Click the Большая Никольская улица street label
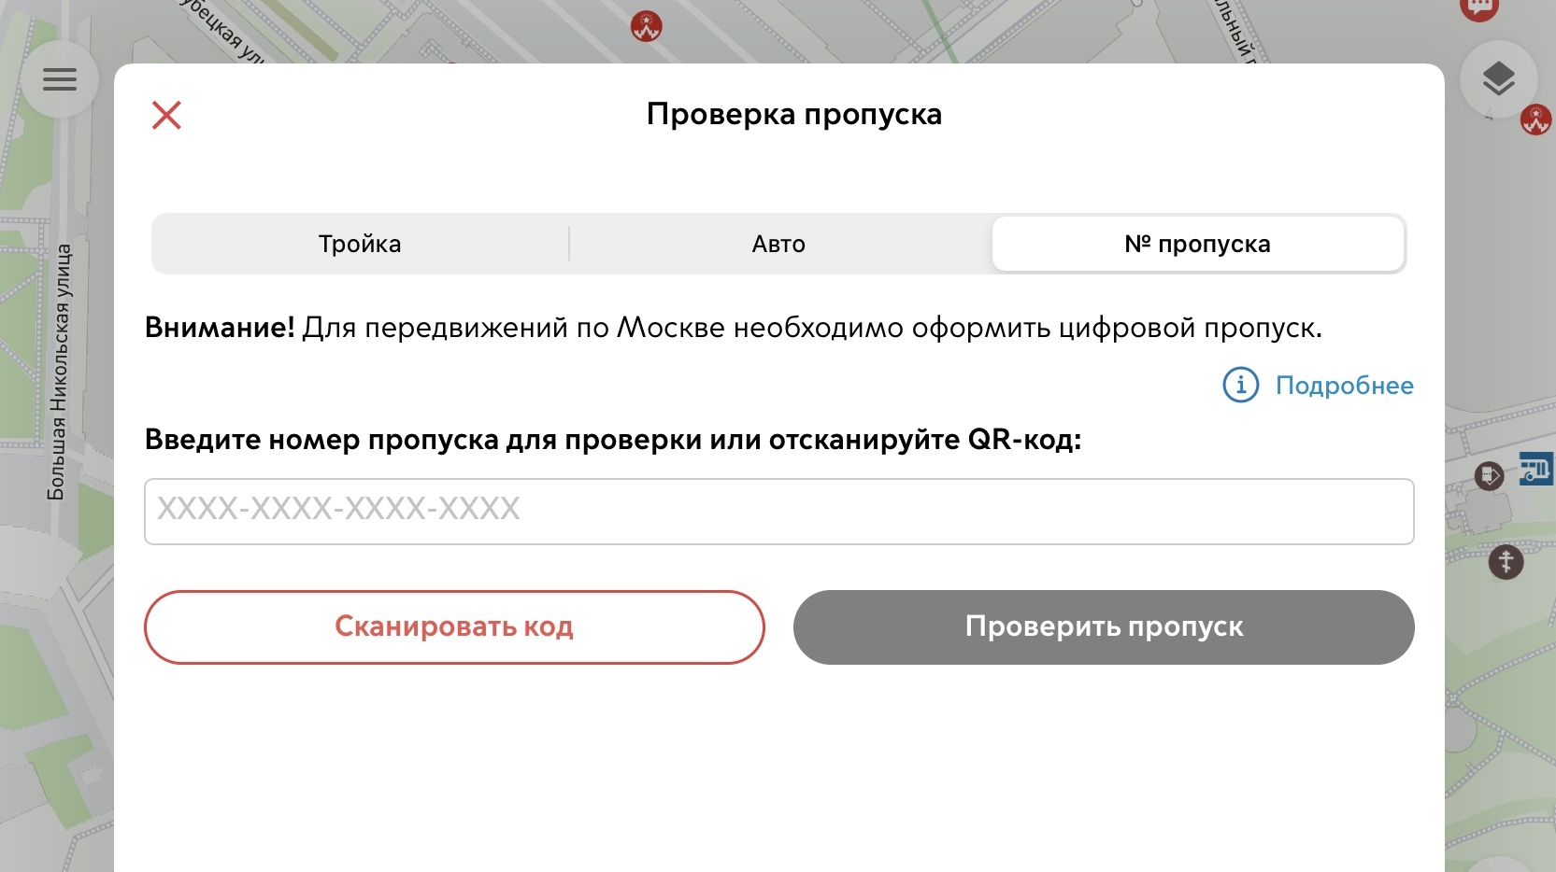This screenshot has height=872, width=1556. (x=58, y=372)
